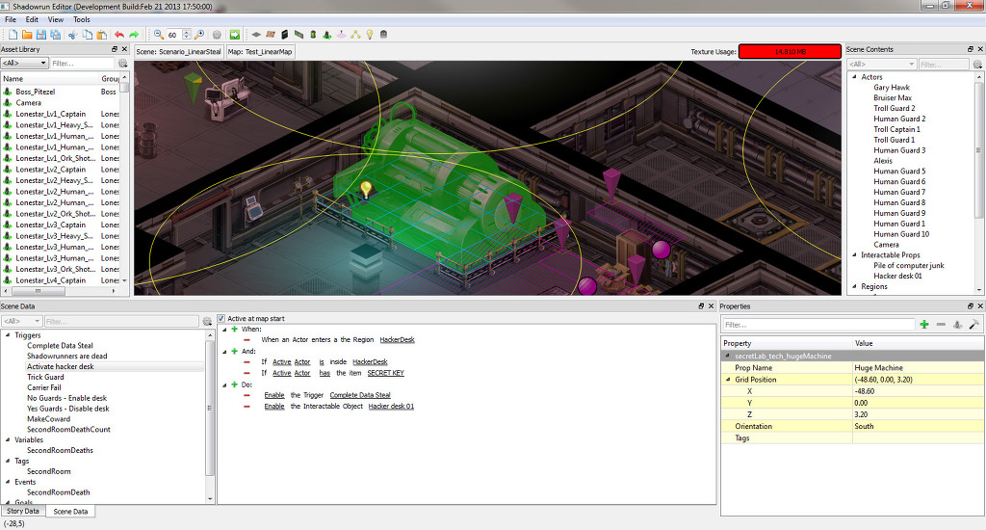Click the Scene Contents vertical scrollbar
Screen dimensions: 986x530
click(978, 151)
